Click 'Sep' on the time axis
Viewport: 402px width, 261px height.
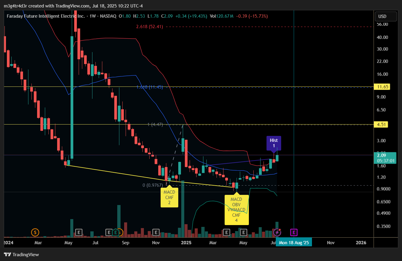coord(126,243)
